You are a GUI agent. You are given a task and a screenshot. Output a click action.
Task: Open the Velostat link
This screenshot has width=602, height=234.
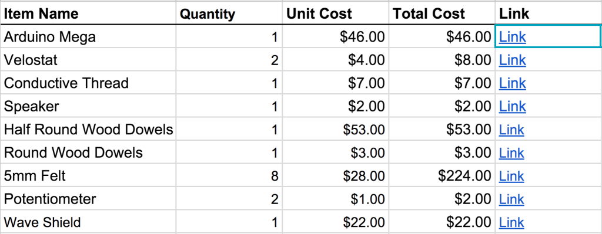512,60
